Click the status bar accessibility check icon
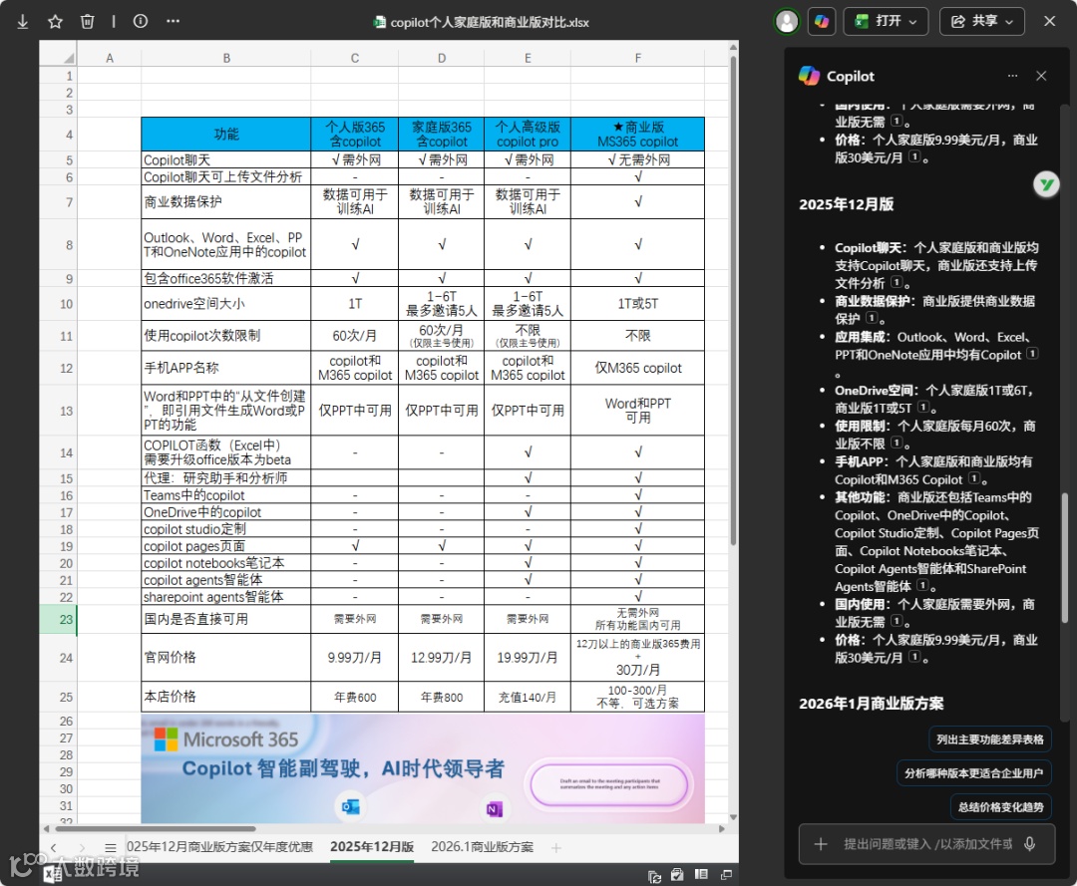This screenshot has height=886, width=1077. coord(677,875)
